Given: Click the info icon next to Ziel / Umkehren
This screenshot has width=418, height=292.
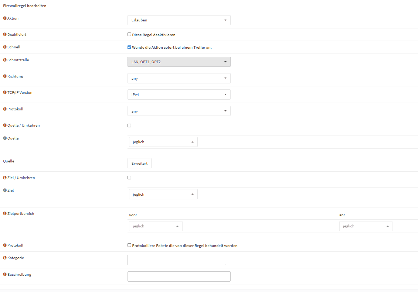Looking at the screenshot, I should [4, 178].
